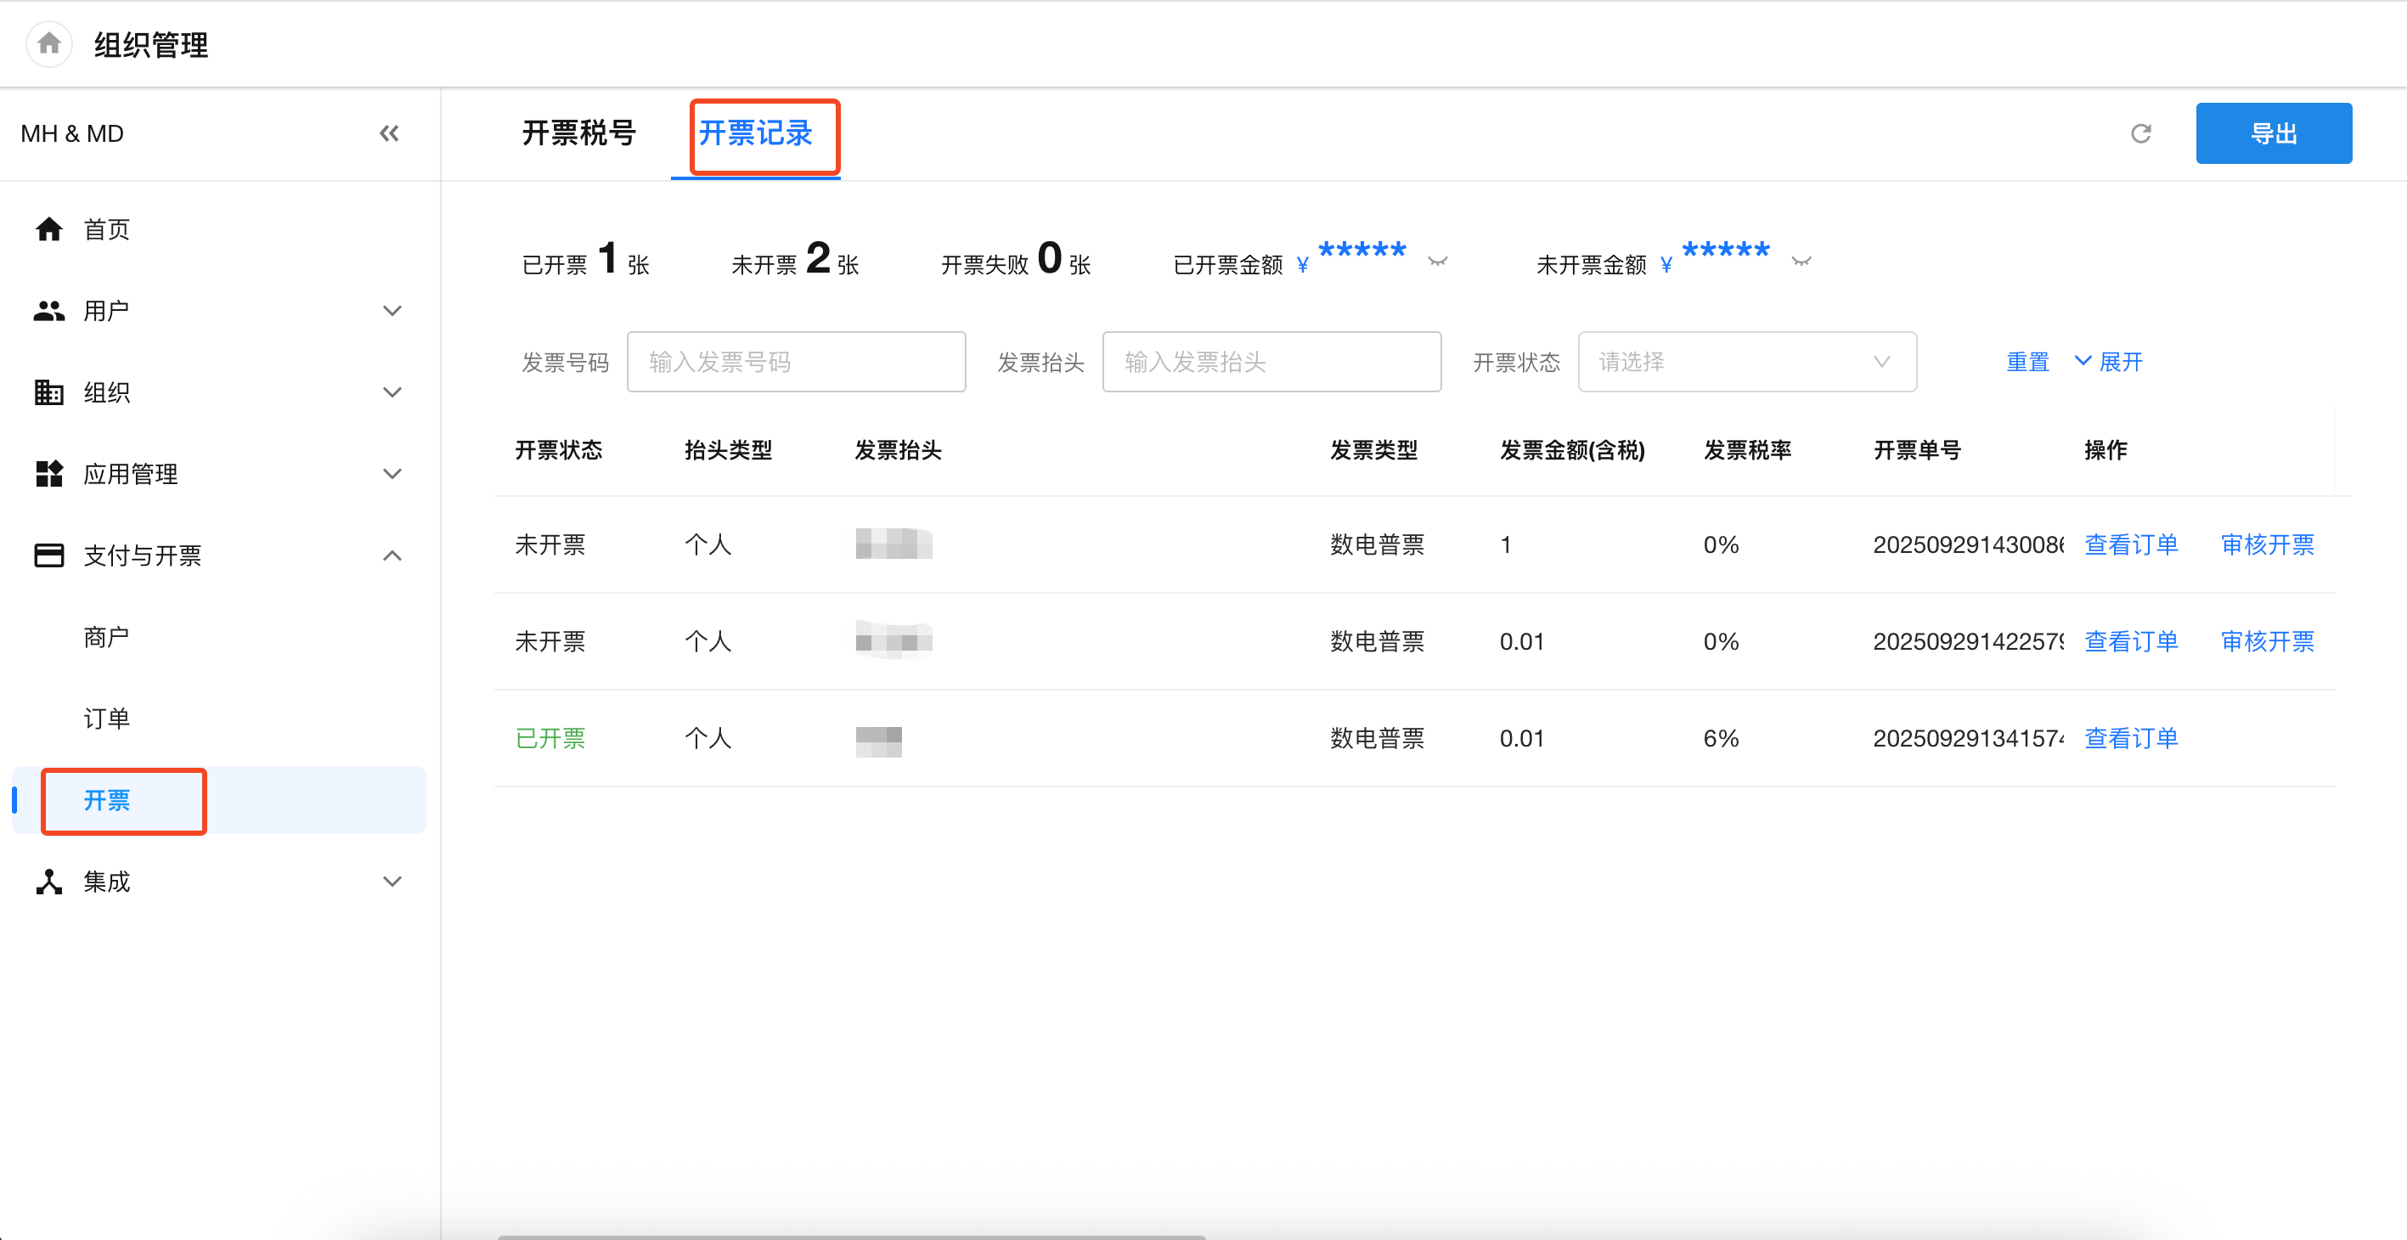Viewport: 2407px width, 1240px height.
Task: Switch to the 开票税号 tab
Action: (x=578, y=133)
